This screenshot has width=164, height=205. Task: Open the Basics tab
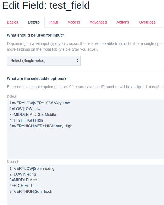click(13, 22)
